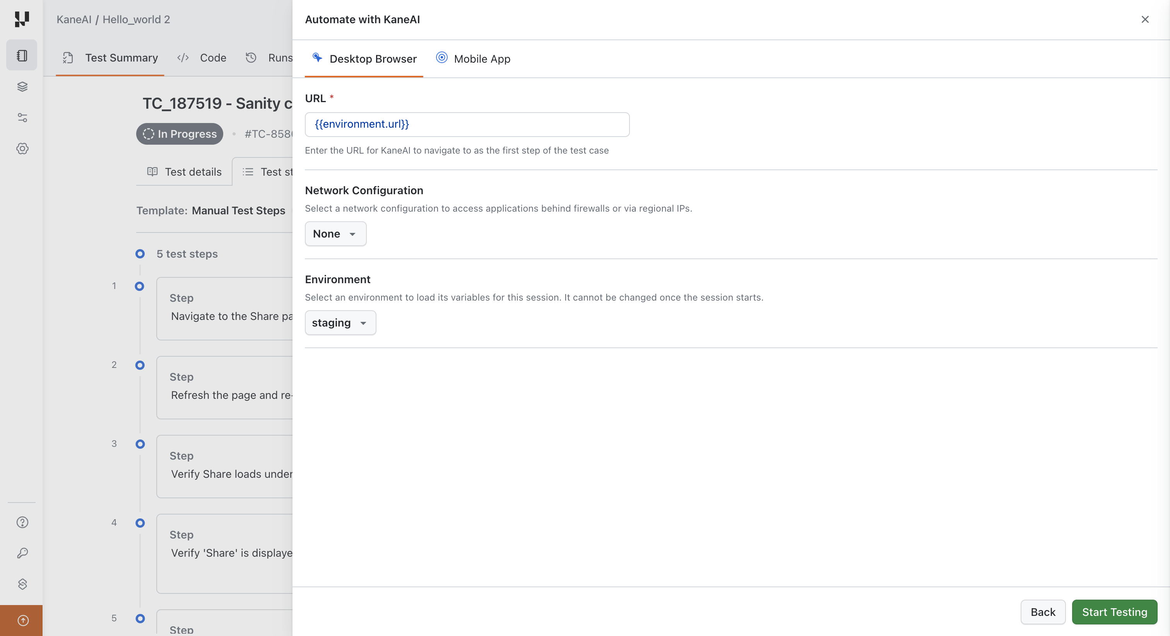Screen dimensions: 1170x636
Task: Open the help question mark icon
Action: pyautogui.click(x=22, y=522)
